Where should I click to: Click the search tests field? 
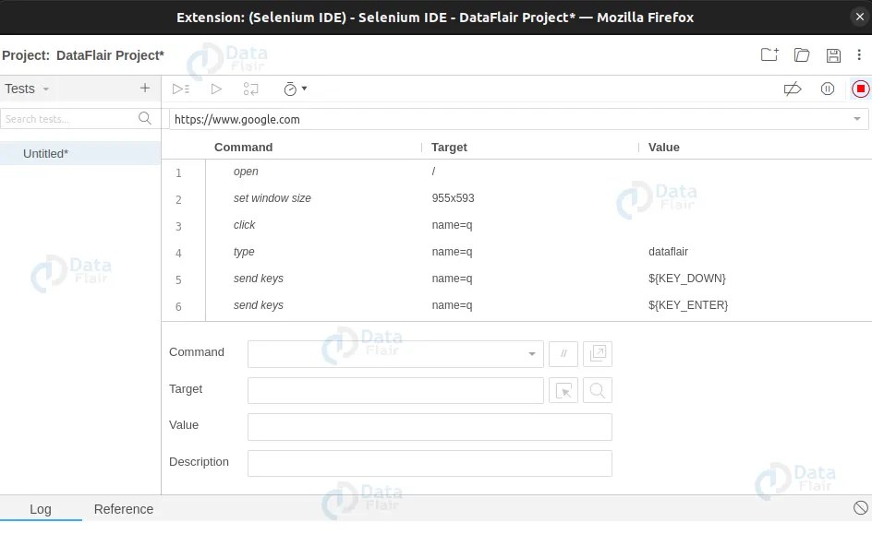click(x=69, y=119)
